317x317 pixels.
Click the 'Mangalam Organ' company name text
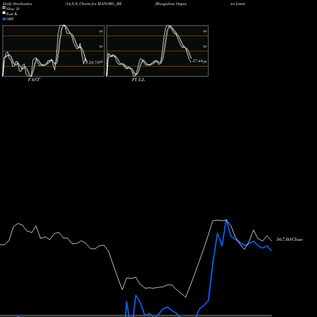tap(171, 4)
